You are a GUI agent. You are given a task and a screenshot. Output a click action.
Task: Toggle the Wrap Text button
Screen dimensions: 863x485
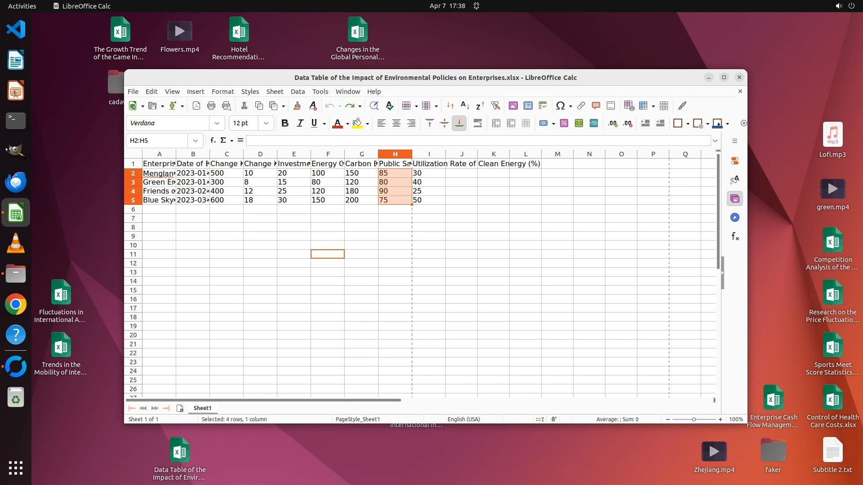coord(478,123)
